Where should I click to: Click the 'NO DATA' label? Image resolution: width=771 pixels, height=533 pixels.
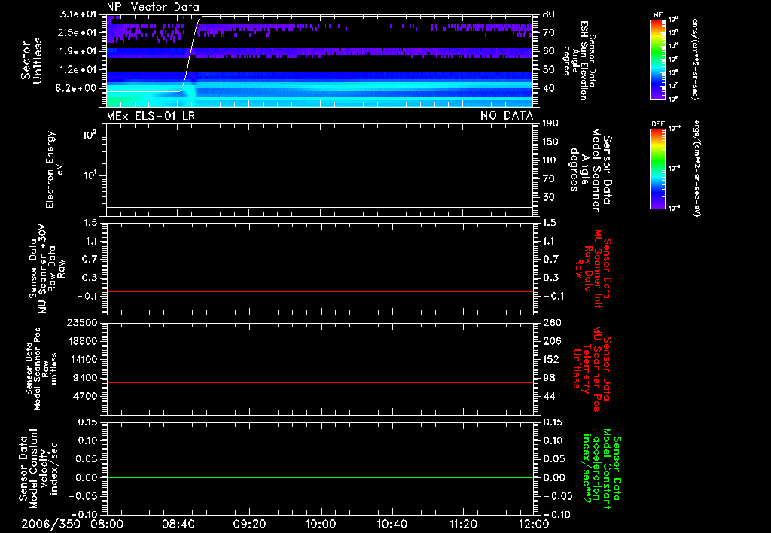[507, 115]
